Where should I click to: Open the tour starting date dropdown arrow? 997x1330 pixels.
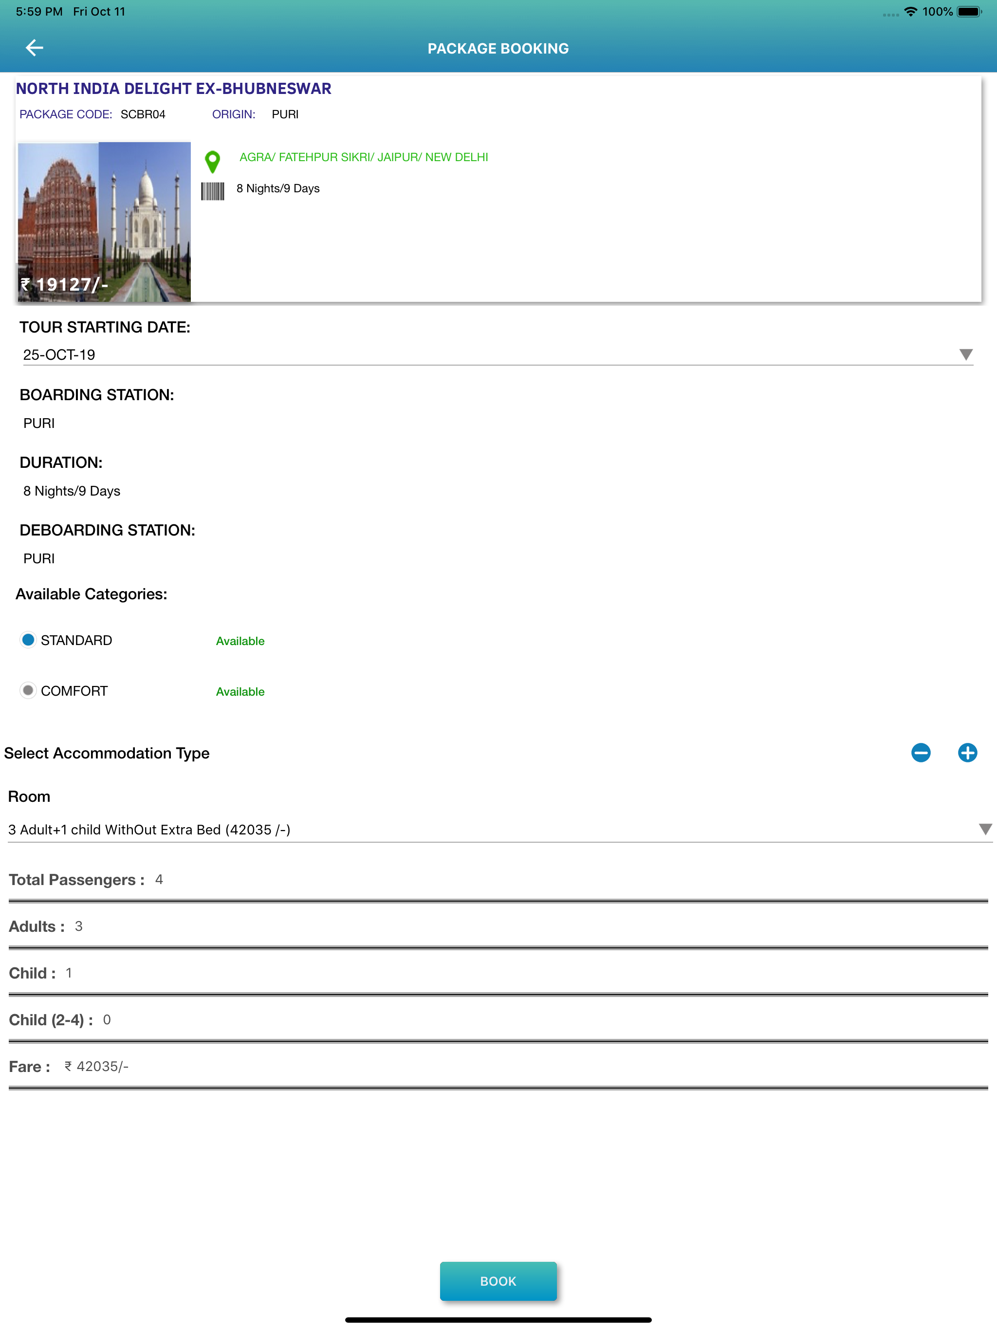pos(966,354)
